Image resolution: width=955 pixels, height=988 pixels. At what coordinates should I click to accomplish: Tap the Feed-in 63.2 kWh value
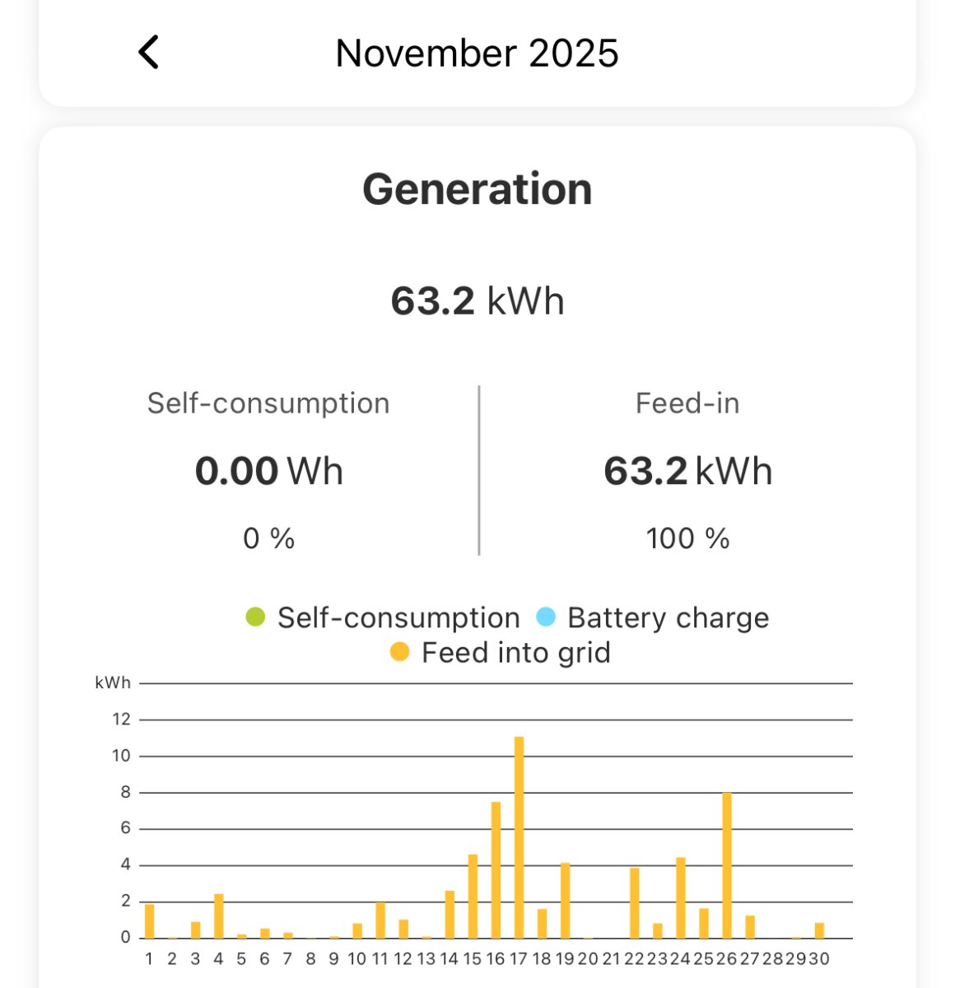coord(687,471)
